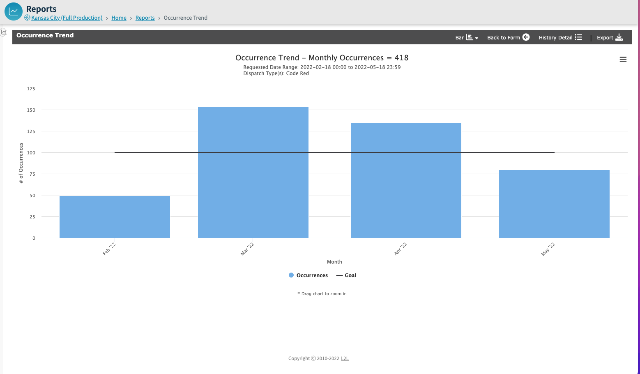Click the globe icon beside Kansas City

coord(27,18)
